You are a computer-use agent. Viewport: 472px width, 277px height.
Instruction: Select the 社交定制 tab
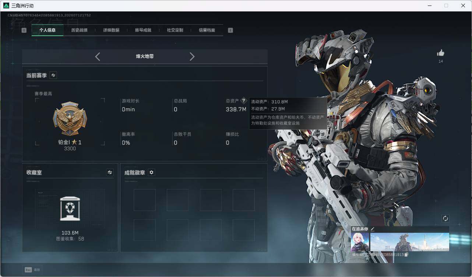tap(175, 30)
